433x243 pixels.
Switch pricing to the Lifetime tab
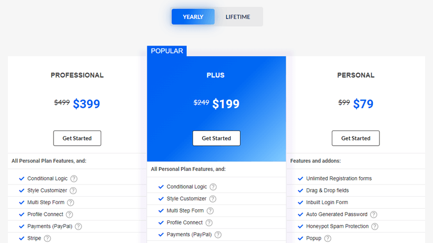[x=238, y=16]
